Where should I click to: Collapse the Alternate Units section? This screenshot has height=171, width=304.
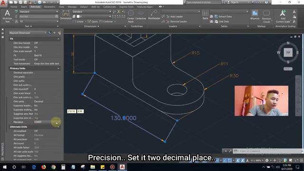[x=58, y=127]
